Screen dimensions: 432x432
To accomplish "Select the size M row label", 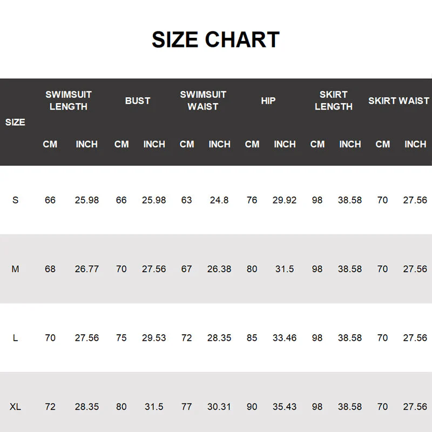I will click(x=15, y=268).
